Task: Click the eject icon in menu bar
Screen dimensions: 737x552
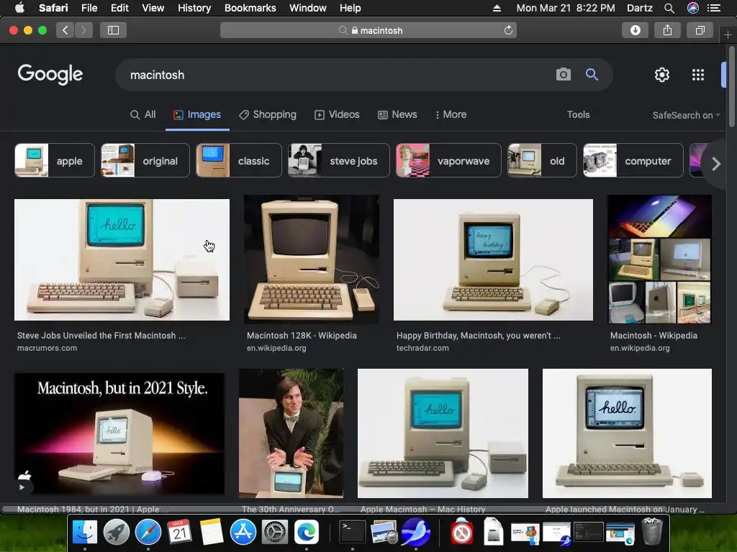Action: coord(497,8)
